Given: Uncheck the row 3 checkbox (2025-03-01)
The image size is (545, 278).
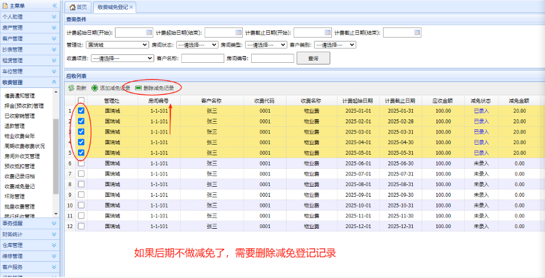Looking at the screenshot, I should click(81, 132).
